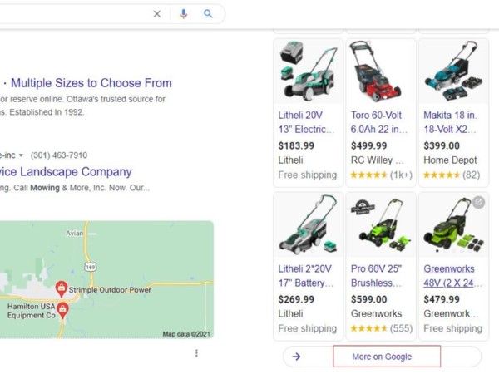Expand the dropdown arrow beside the phone number
This screenshot has width=499, height=374.
point(21,155)
